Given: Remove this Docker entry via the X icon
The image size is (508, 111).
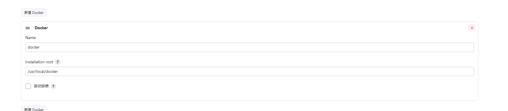Looking at the screenshot, I should point(472,28).
